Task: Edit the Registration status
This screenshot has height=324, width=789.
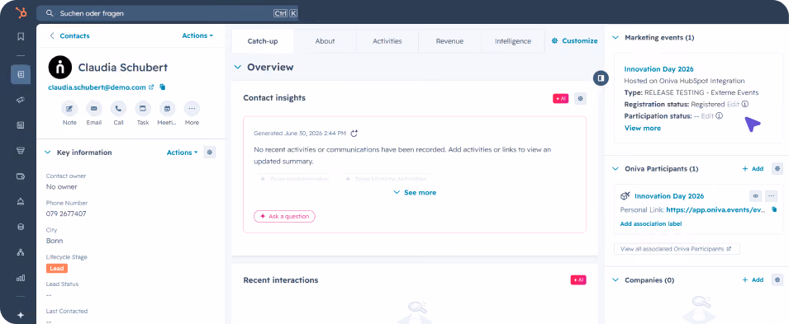Action: click(x=733, y=105)
